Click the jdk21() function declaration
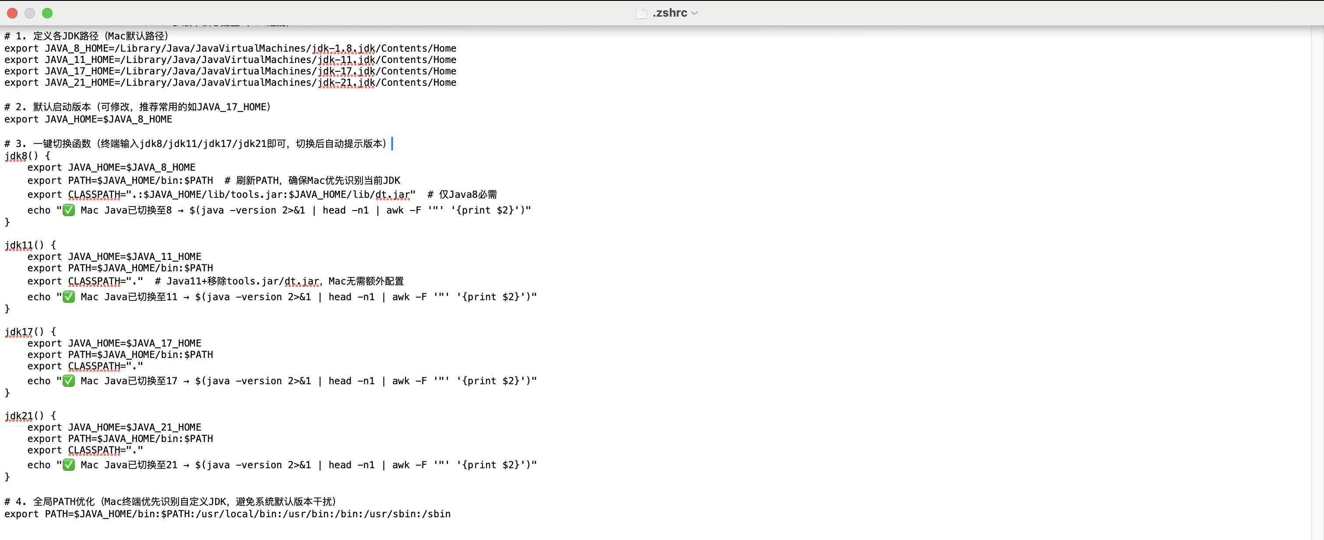 24,416
